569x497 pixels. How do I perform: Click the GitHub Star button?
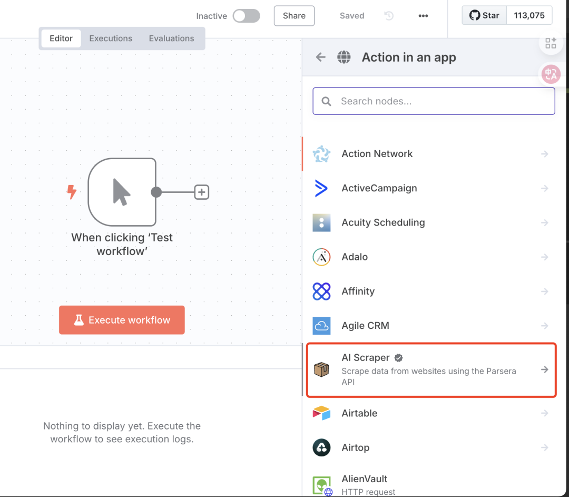click(484, 15)
